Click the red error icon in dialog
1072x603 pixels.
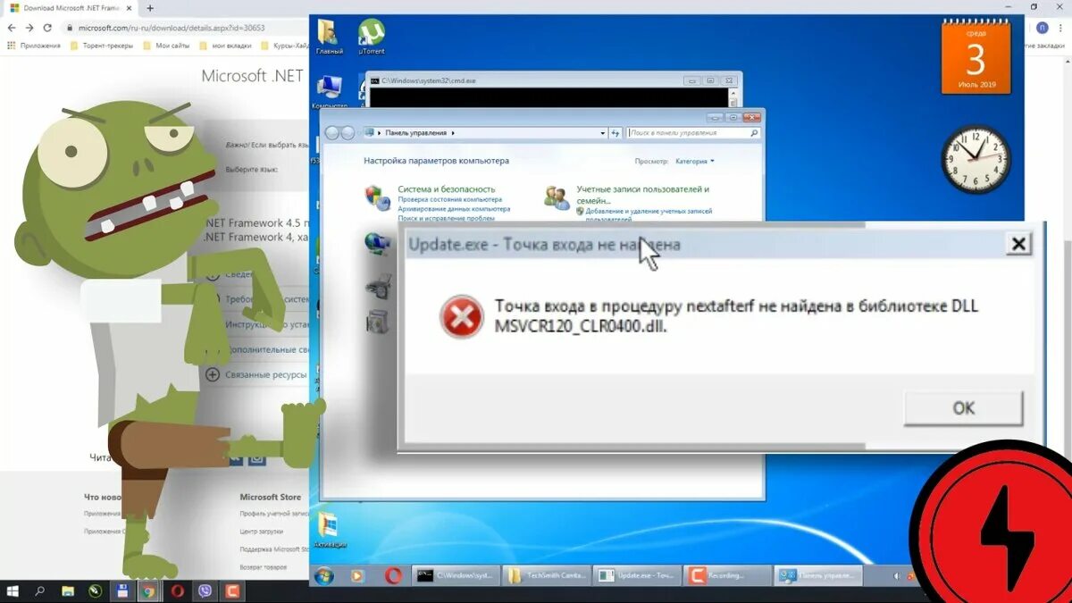[461, 316]
